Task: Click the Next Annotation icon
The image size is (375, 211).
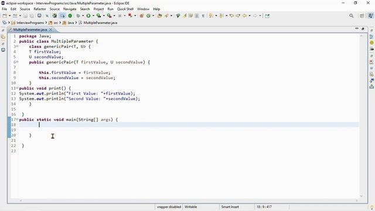Action: [211, 16]
